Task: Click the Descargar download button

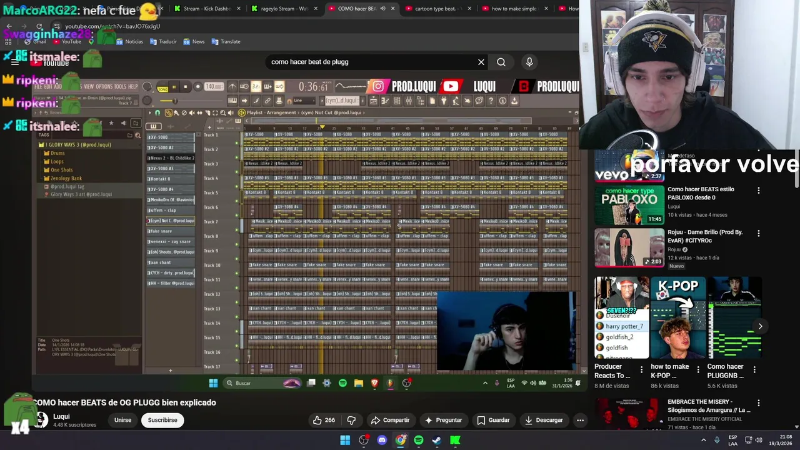Action: (x=544, y=420)
